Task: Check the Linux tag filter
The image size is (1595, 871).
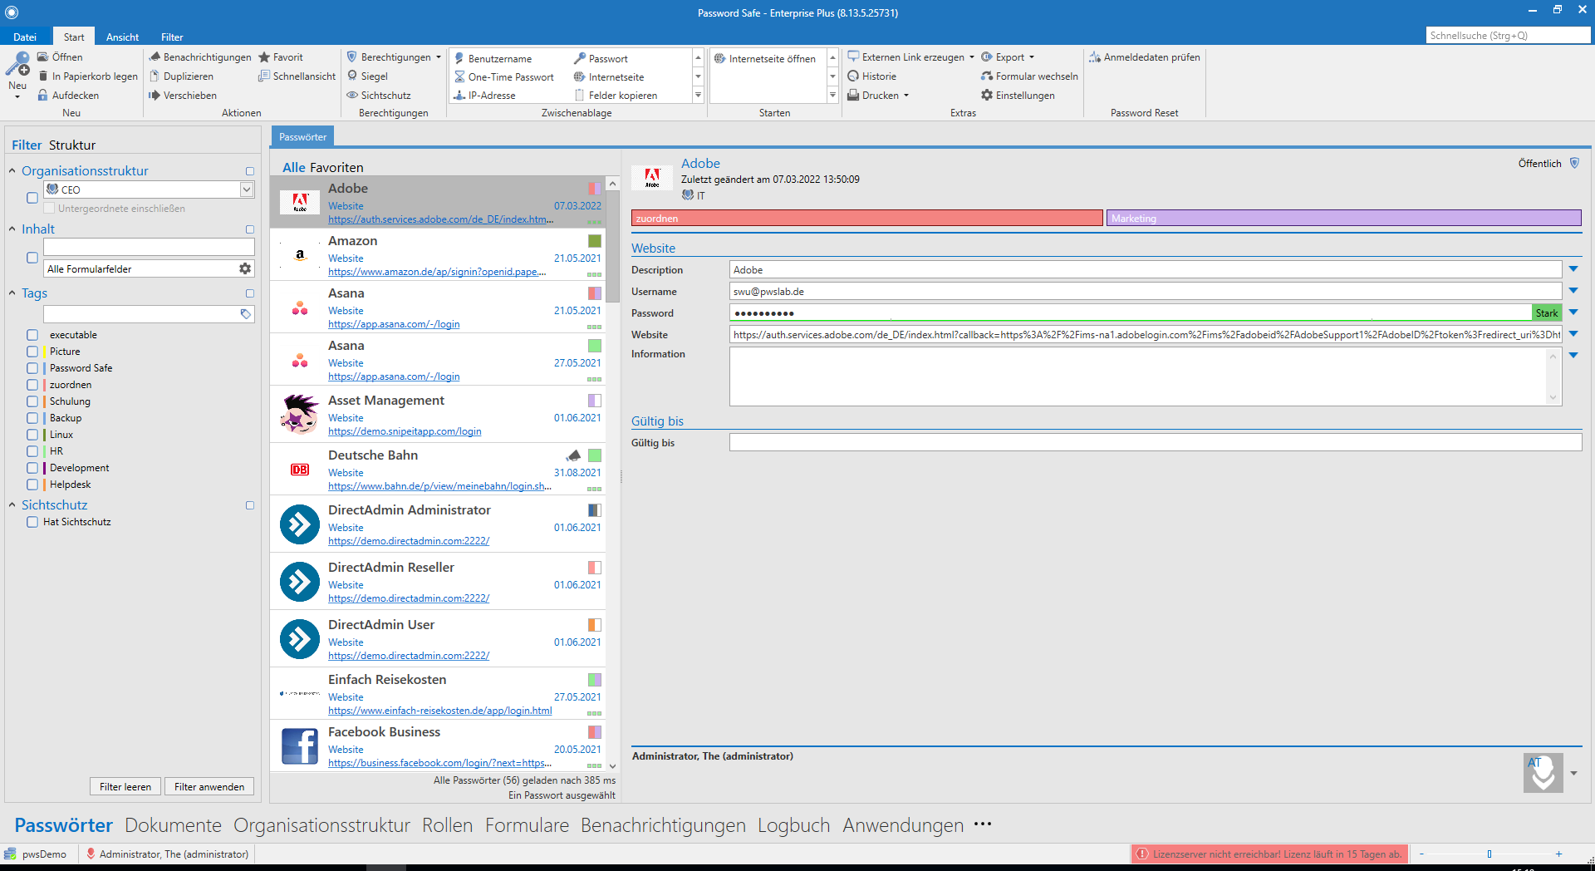Action: [32, 435]
